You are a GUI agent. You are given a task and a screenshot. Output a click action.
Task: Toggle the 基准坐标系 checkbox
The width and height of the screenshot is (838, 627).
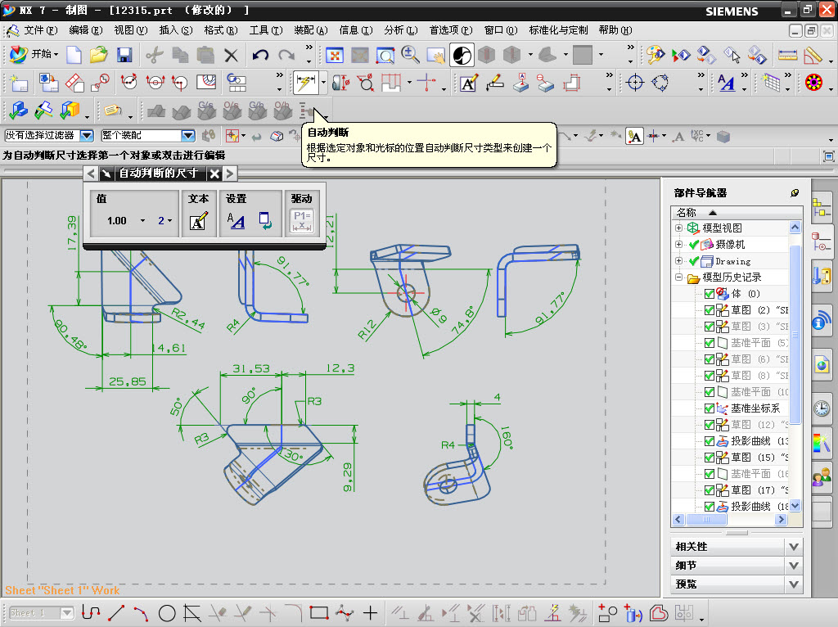[710, 408]
